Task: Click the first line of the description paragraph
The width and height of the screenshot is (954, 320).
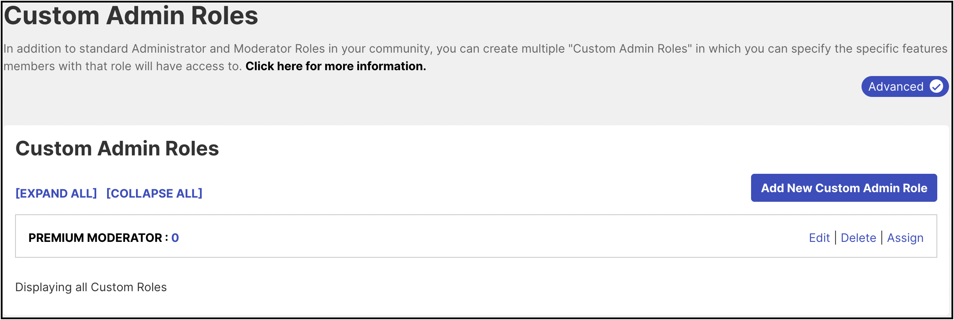Action: pyautogui.click(x=475, y=48)
